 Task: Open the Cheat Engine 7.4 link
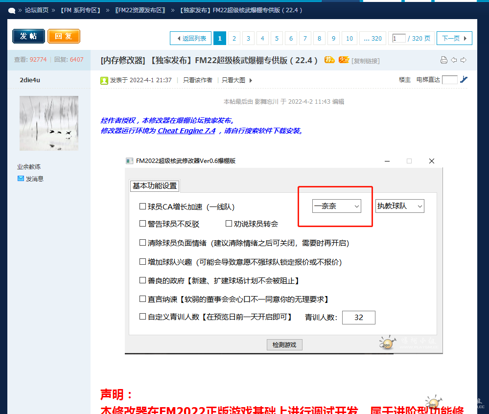[186, 131]
